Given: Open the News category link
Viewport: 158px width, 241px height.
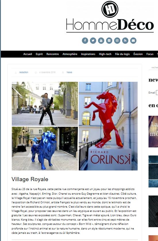Looking at the screenshot, I should pyautogui.click(x=69, y=72).
